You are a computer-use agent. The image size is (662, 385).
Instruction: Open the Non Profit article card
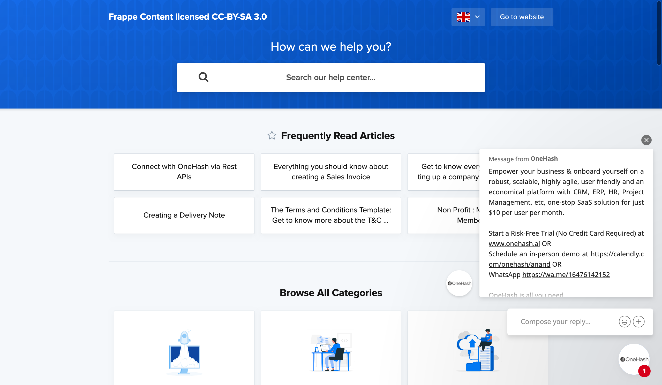pos(444,215)
